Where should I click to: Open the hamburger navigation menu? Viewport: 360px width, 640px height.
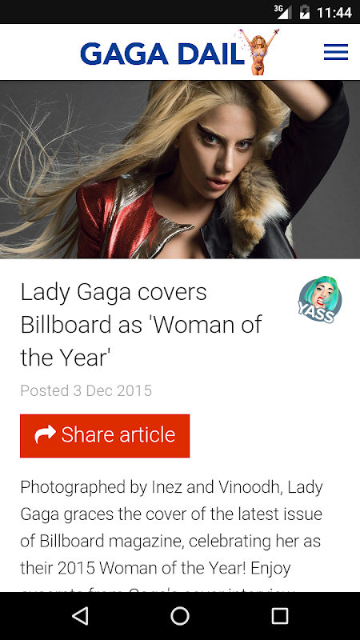pos(335,52)
